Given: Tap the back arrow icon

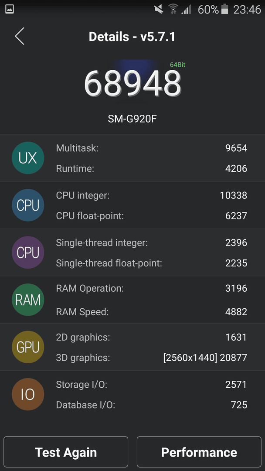Looking at the screenshot, I should [x=20, y=36].
